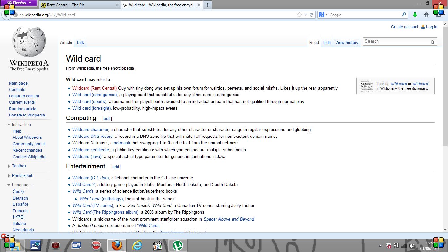Open a new tab with plus button
This screenshot has width=448, height=252.
[x=207, y=5]
